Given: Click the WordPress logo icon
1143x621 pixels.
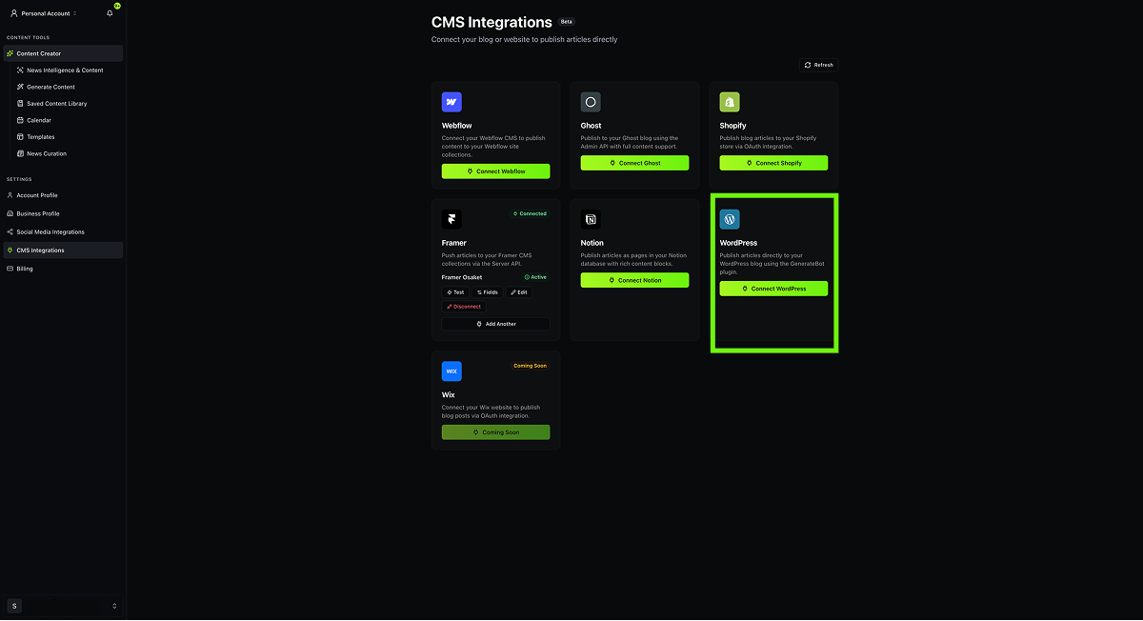Looking at the screenshot, I should 730,220.
